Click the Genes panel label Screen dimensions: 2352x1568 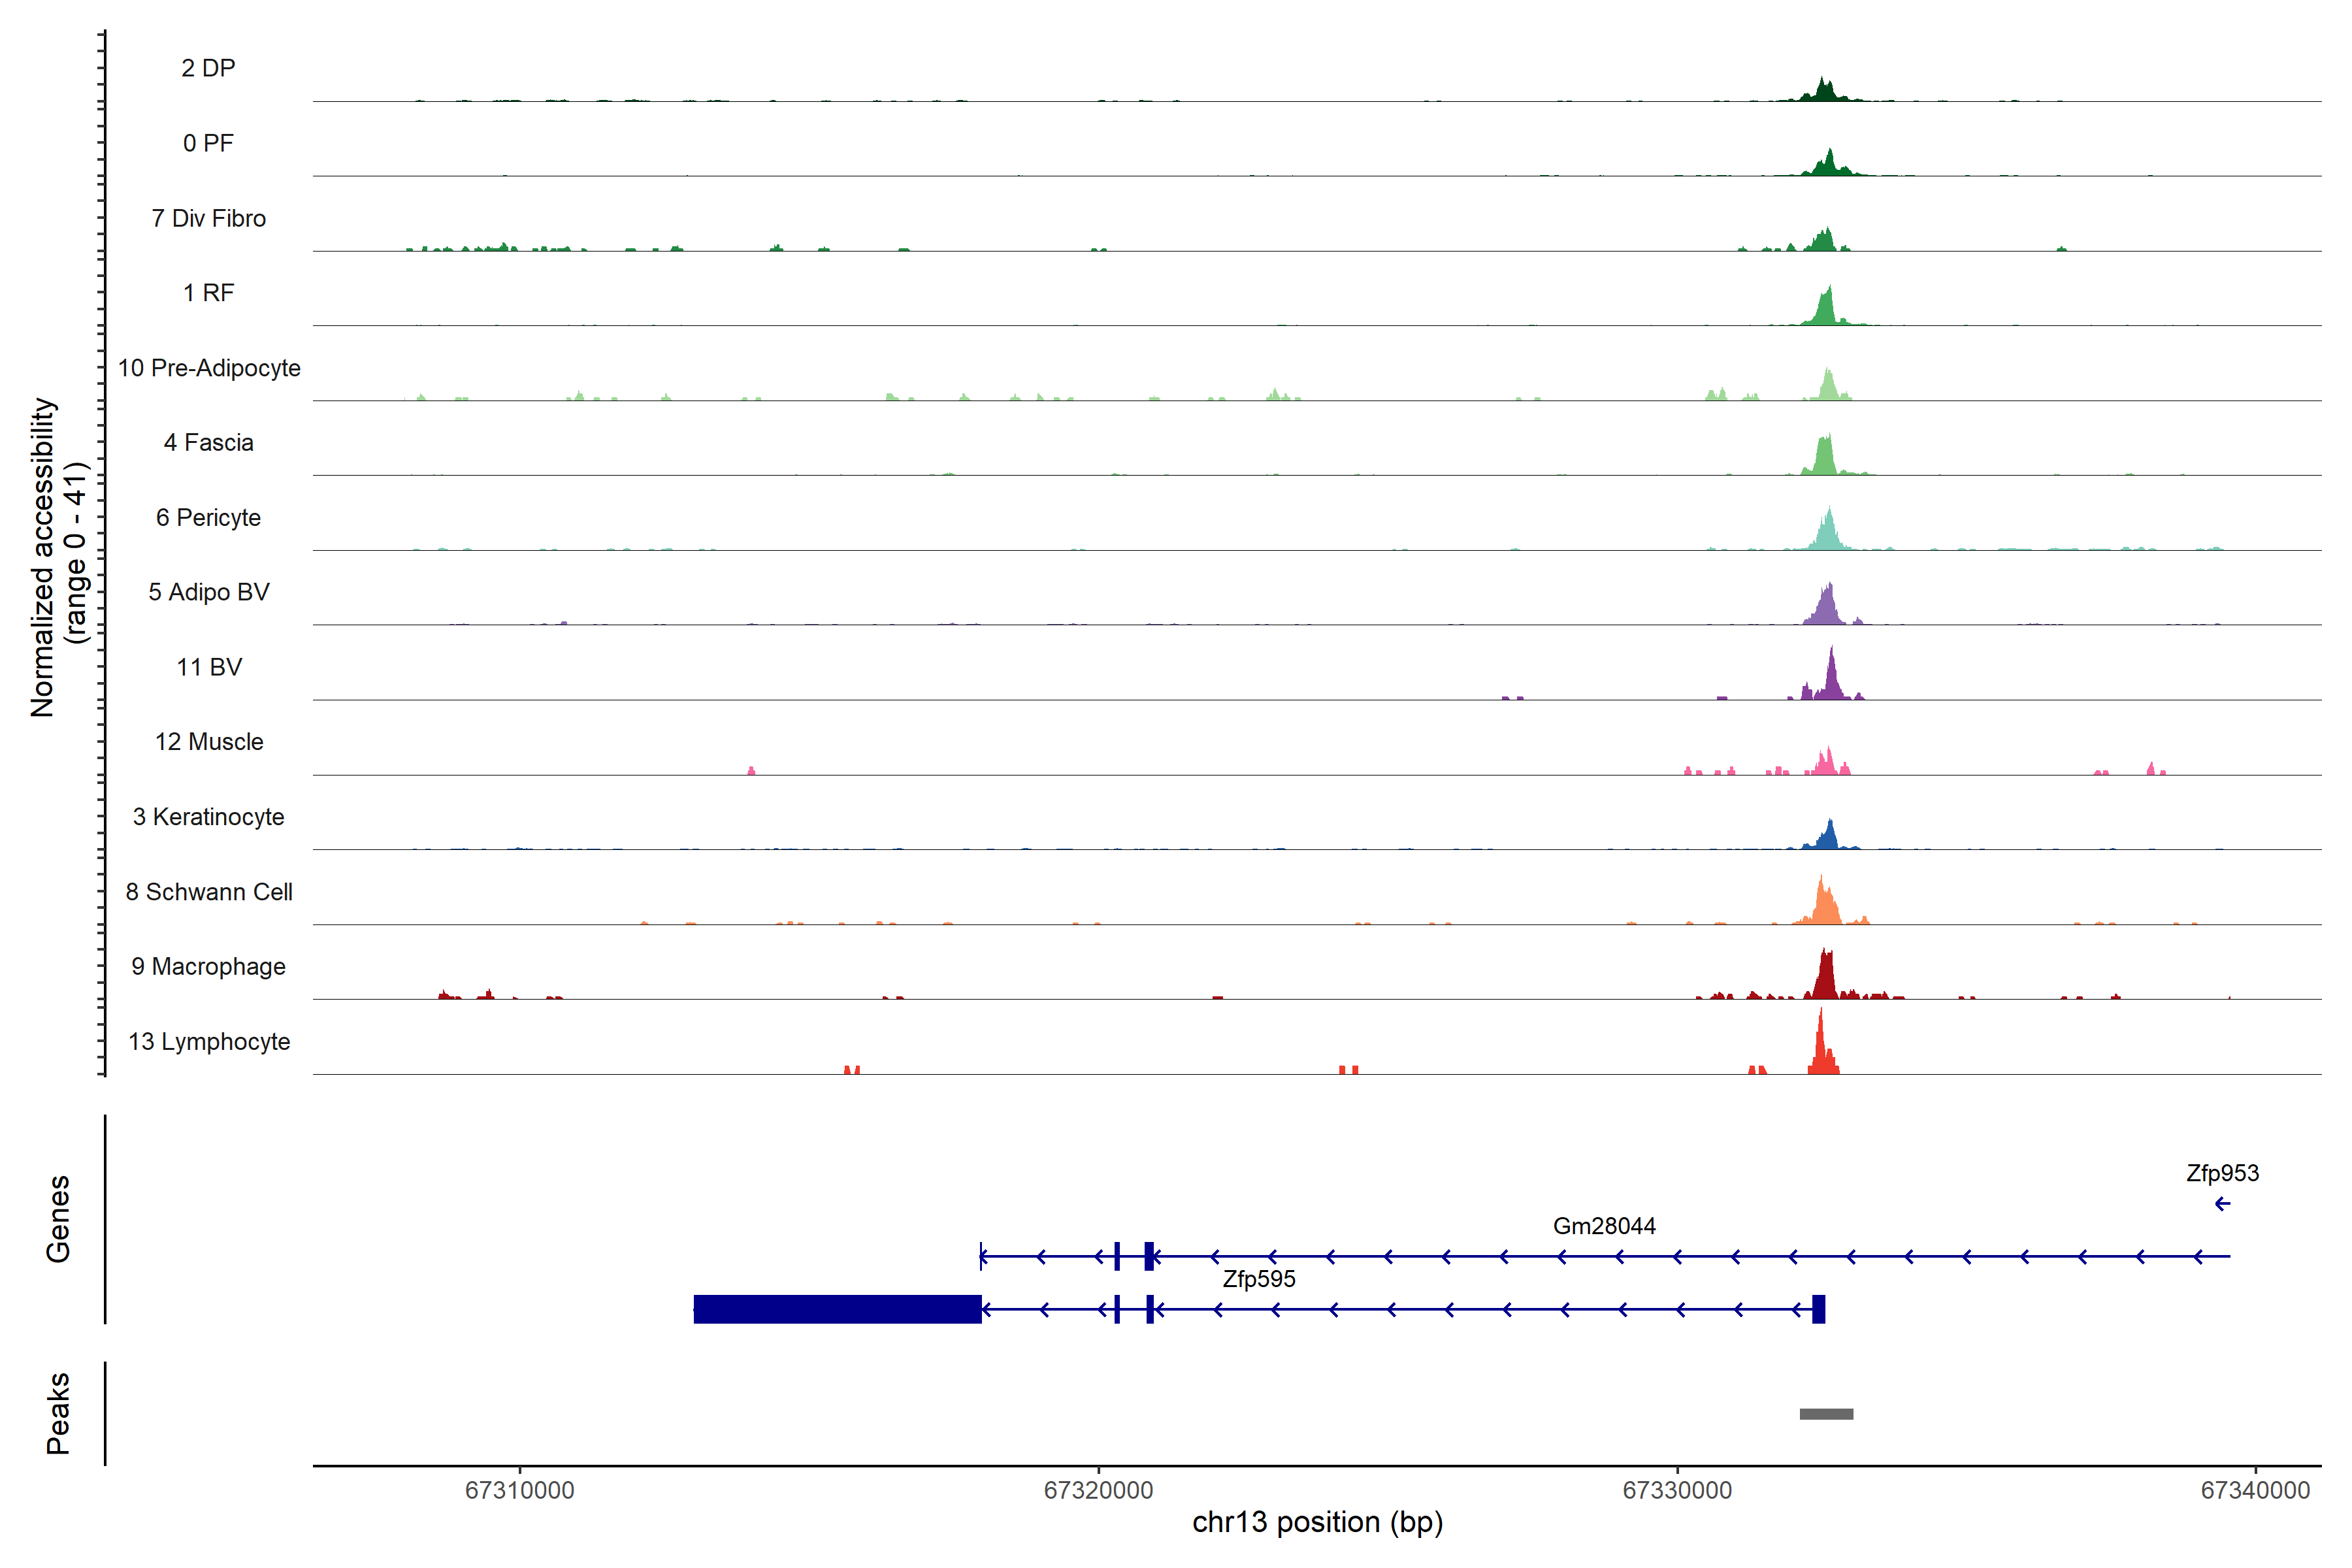pyautogui.click(x=58, y=1219)
